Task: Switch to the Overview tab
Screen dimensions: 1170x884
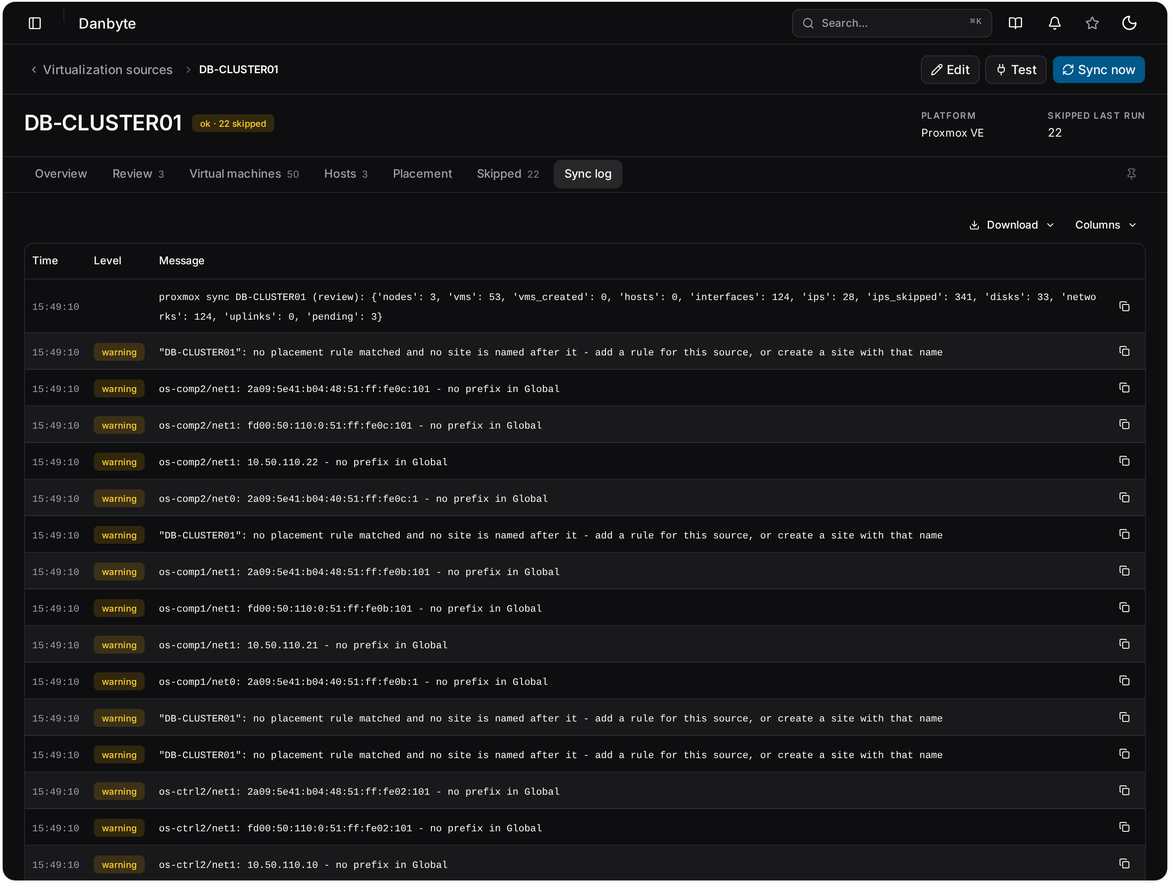Action: 61,174
